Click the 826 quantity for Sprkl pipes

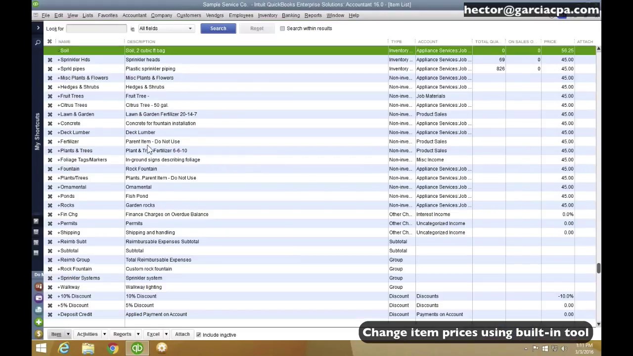[500, 69]
